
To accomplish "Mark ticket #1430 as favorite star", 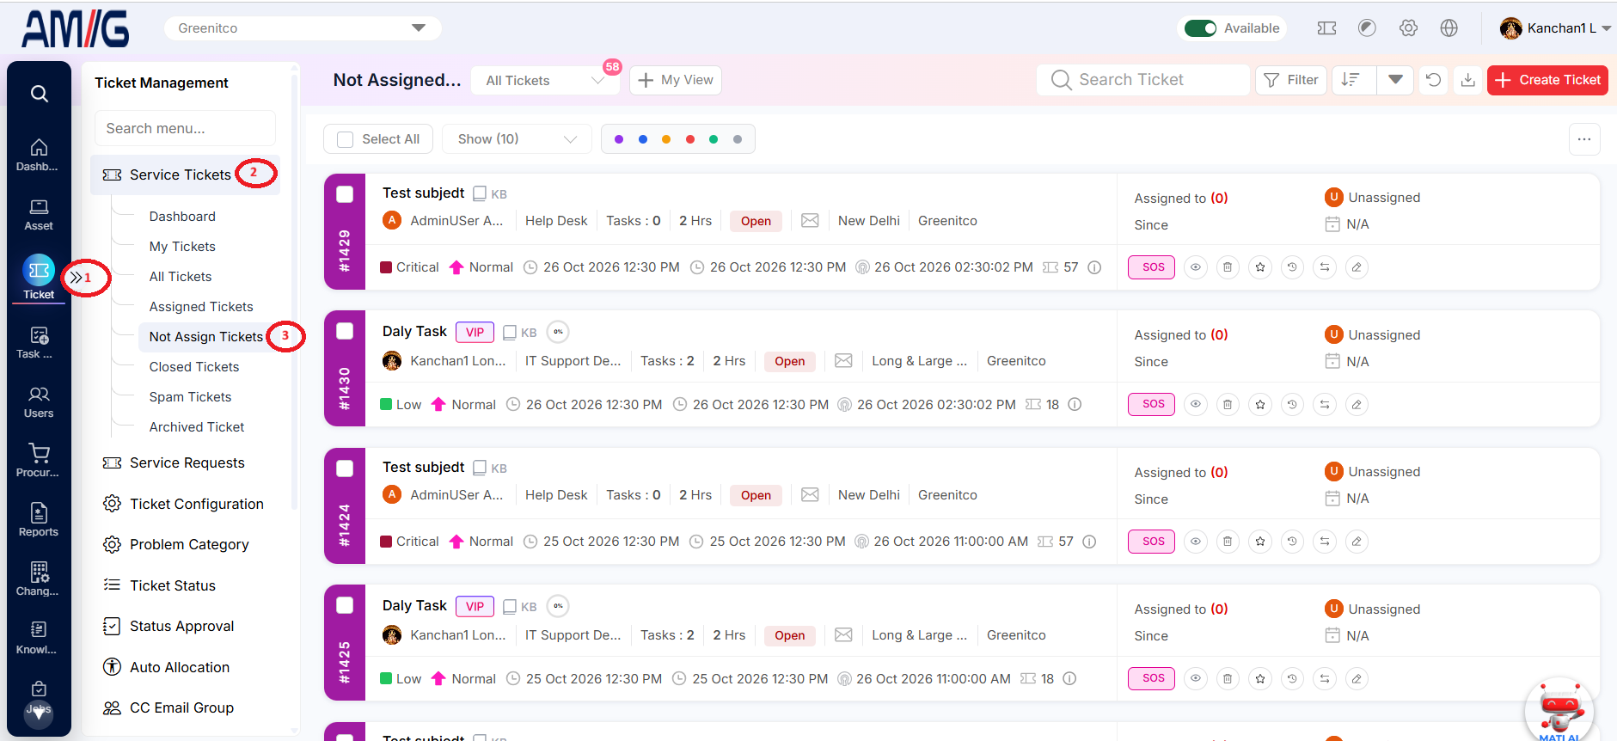I will (1260, 404).
